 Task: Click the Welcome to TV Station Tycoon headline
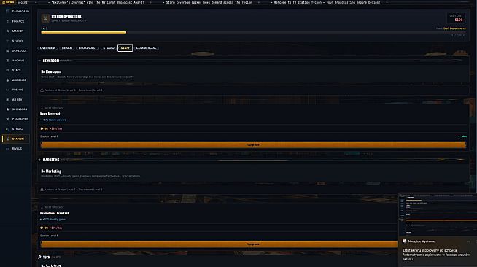pos(327,2)
